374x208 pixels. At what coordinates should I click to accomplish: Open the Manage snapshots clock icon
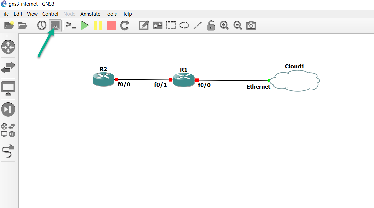(x=42, y=25)
